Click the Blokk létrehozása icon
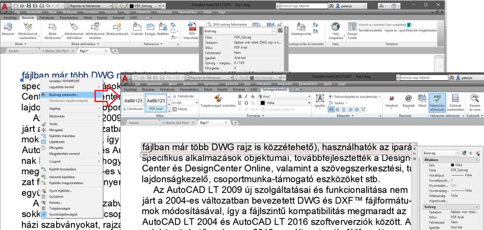The width and height of the screenshot is (484, 230). click(53, 26)
